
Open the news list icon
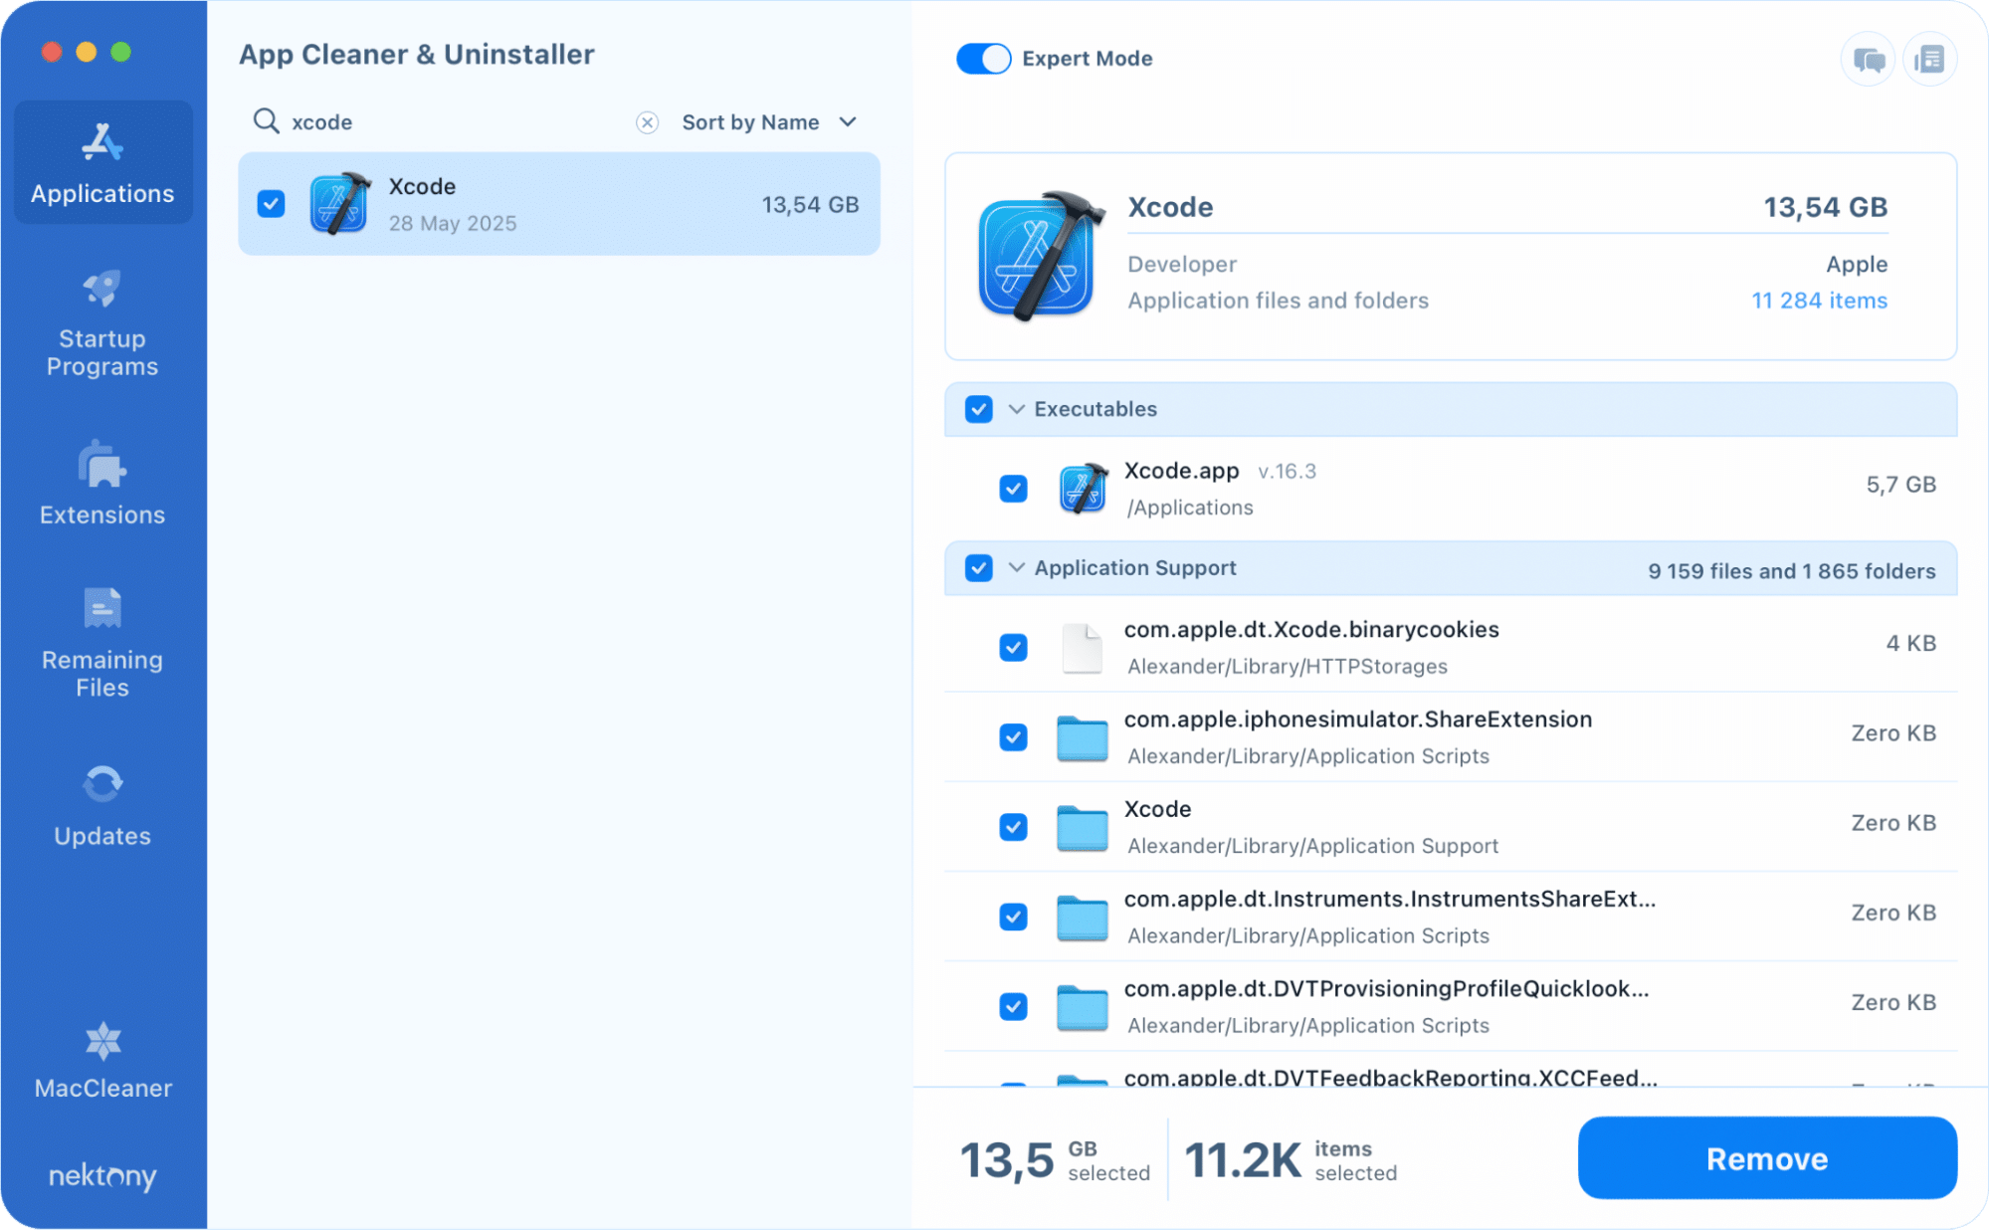tap(1929, 60)
